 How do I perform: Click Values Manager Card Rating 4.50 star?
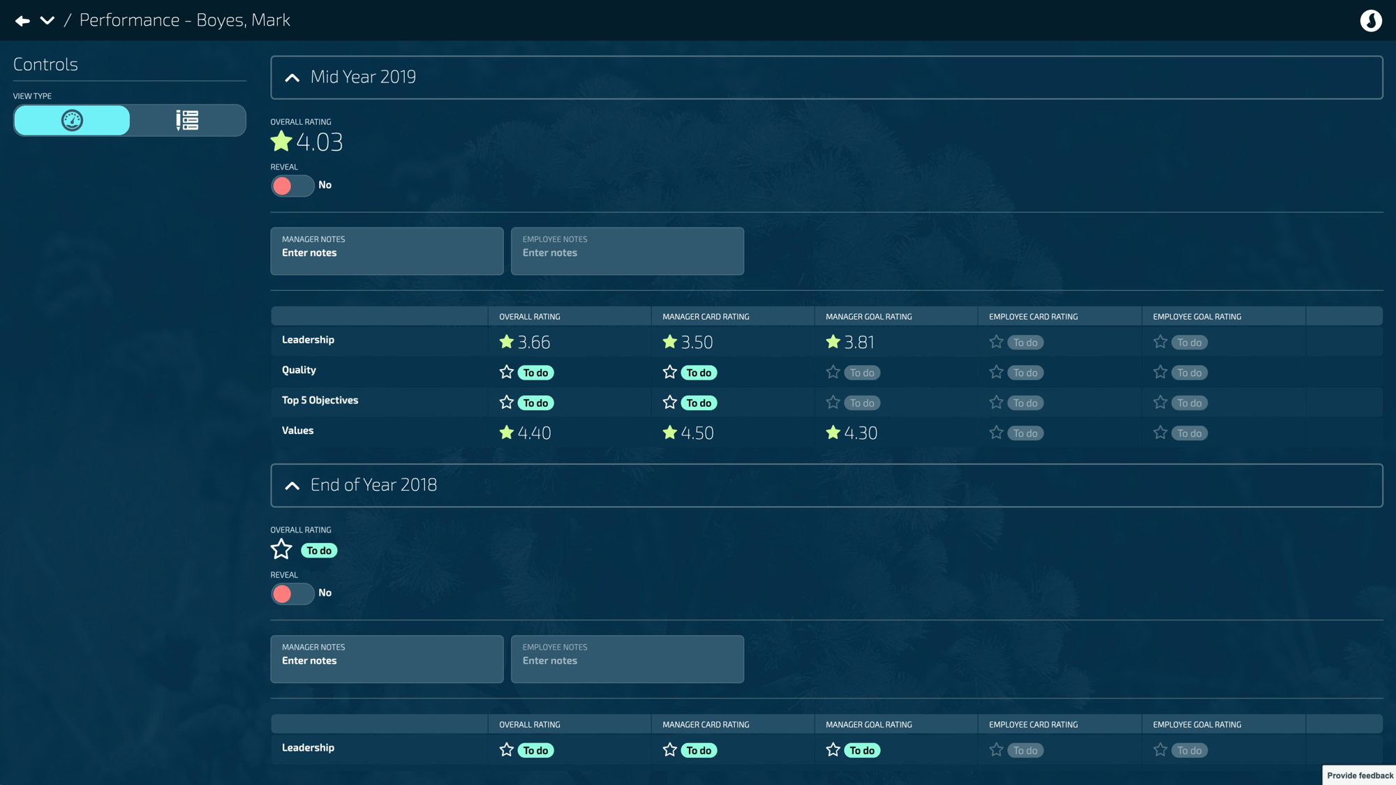tap(670, 433)
